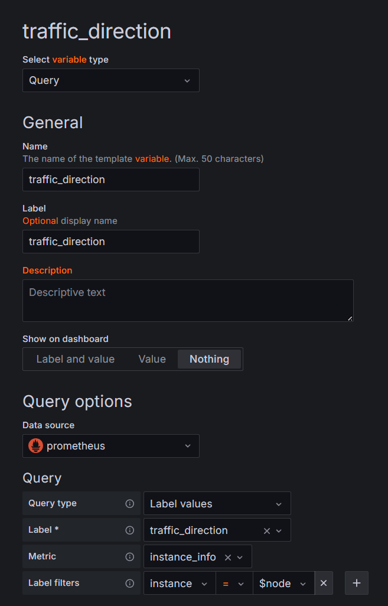Open the prometheus data source dropdown
Viewport: 388px width, 606px height.
(x=111, y=446)
